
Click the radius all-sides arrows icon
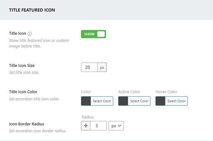pos(86,126)
